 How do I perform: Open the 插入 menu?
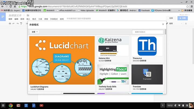(28, 19)
